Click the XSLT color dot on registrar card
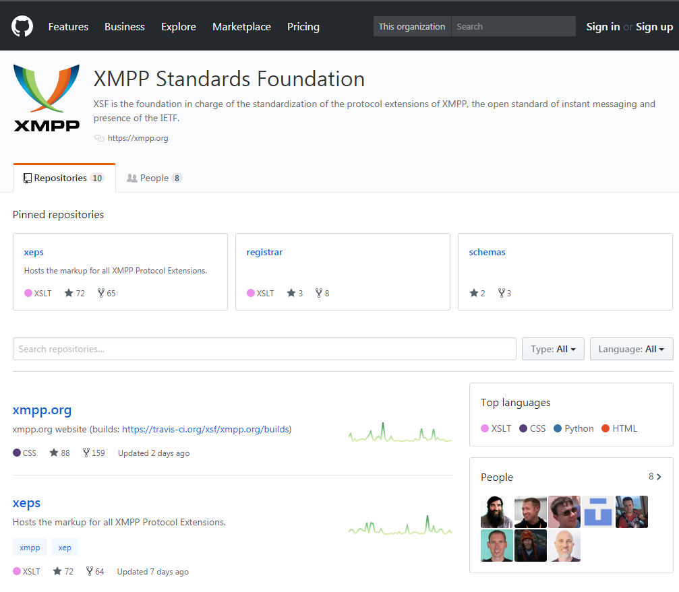Screen dimensions: 679x592 tap(251, 293)
